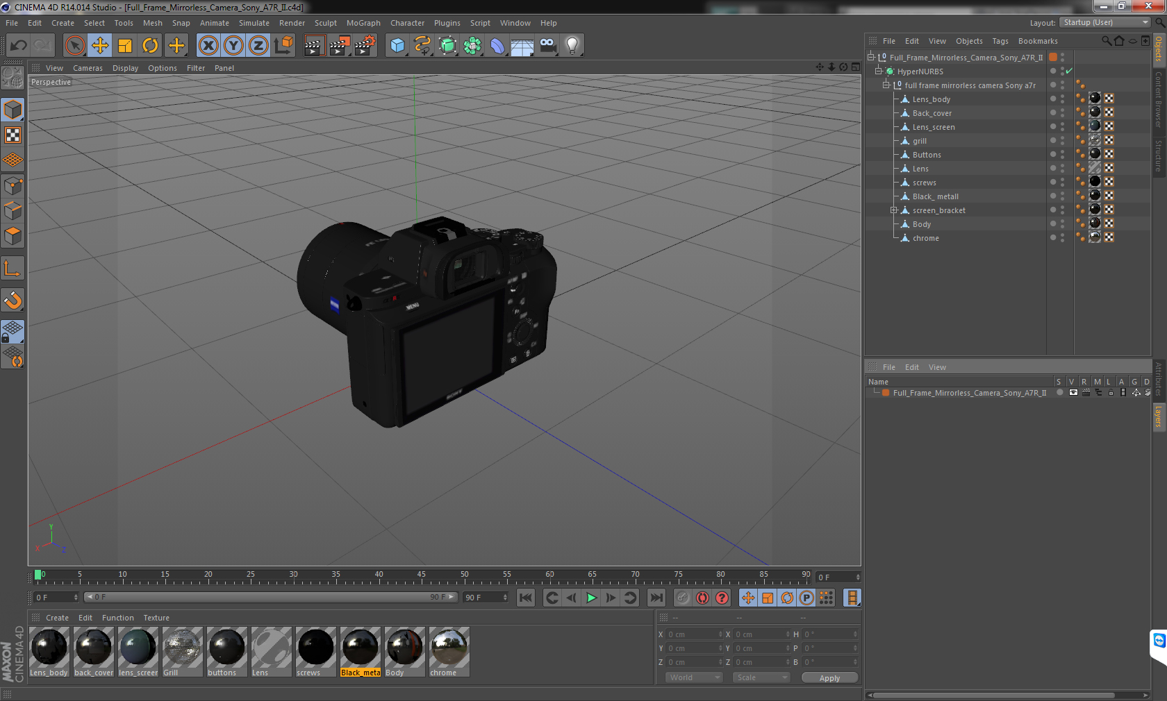Image resolution: width=1167 pixels, height=701 pixels.
Task: Toggle visibility dot for Back_cover
Action: tap(1053, 111)
